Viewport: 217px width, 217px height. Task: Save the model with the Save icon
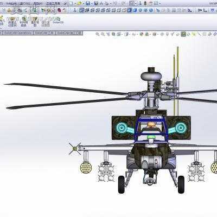[88, 3]
